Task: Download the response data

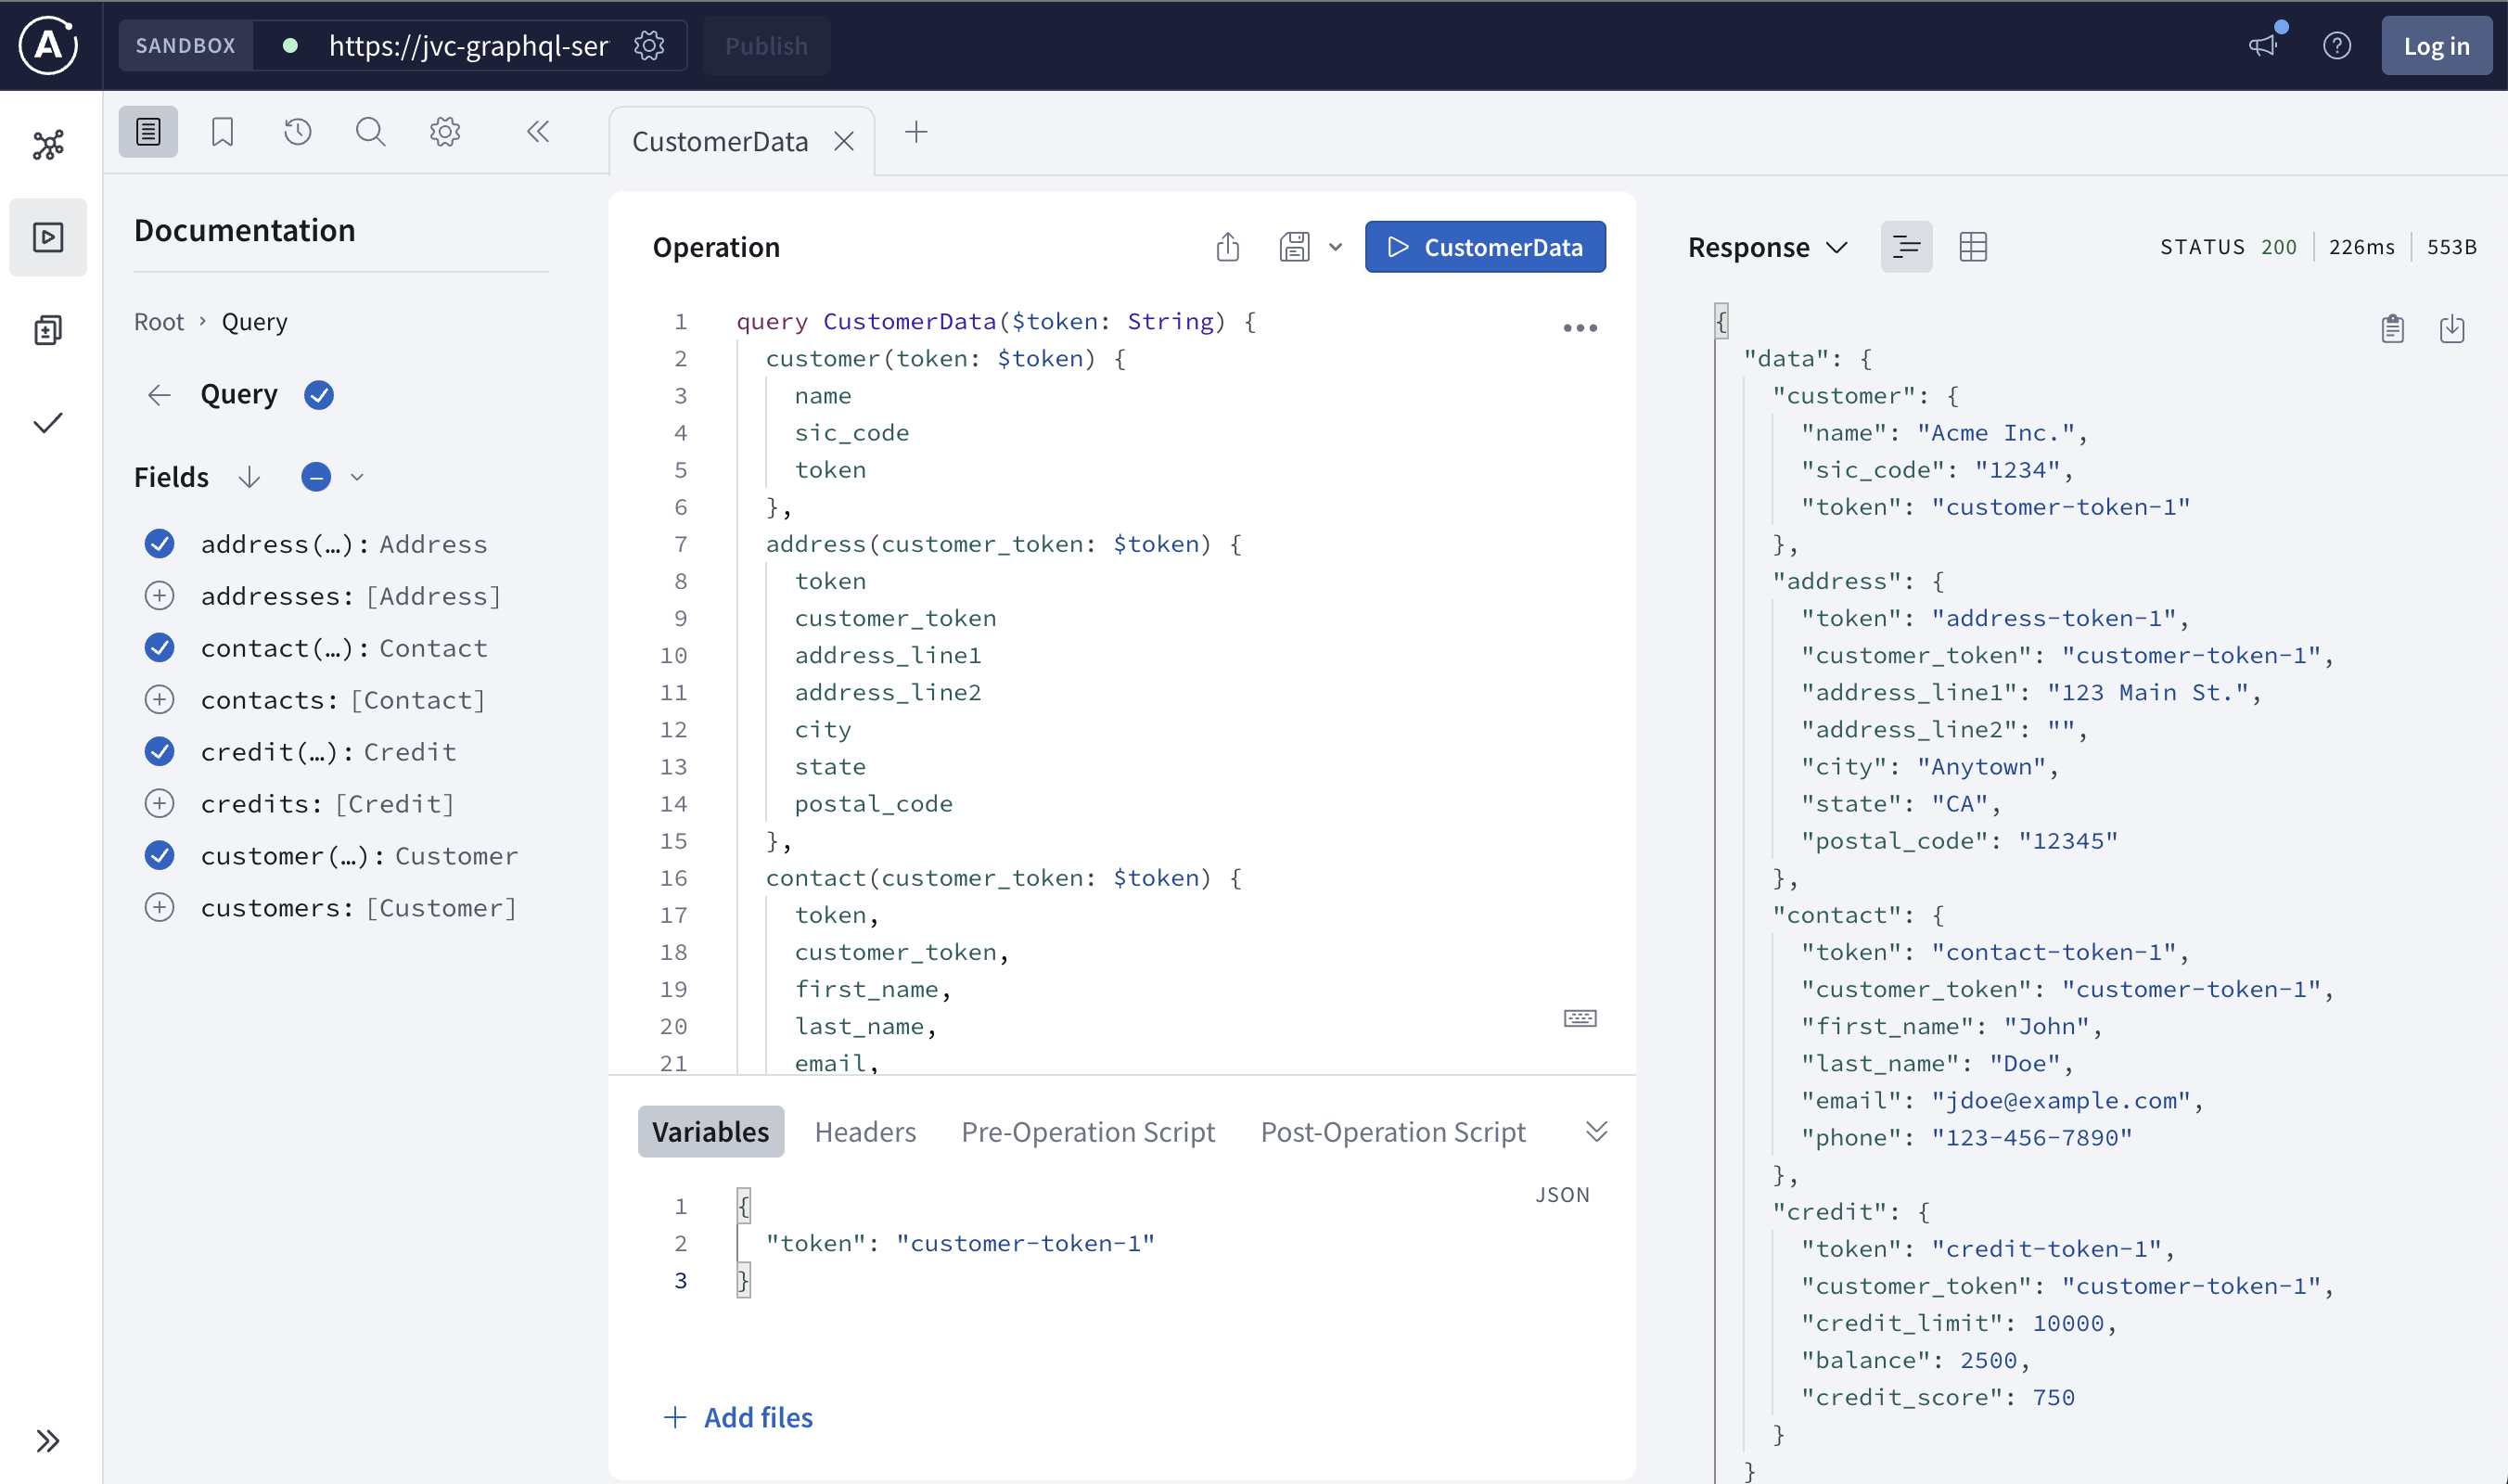Action: 2452,329
